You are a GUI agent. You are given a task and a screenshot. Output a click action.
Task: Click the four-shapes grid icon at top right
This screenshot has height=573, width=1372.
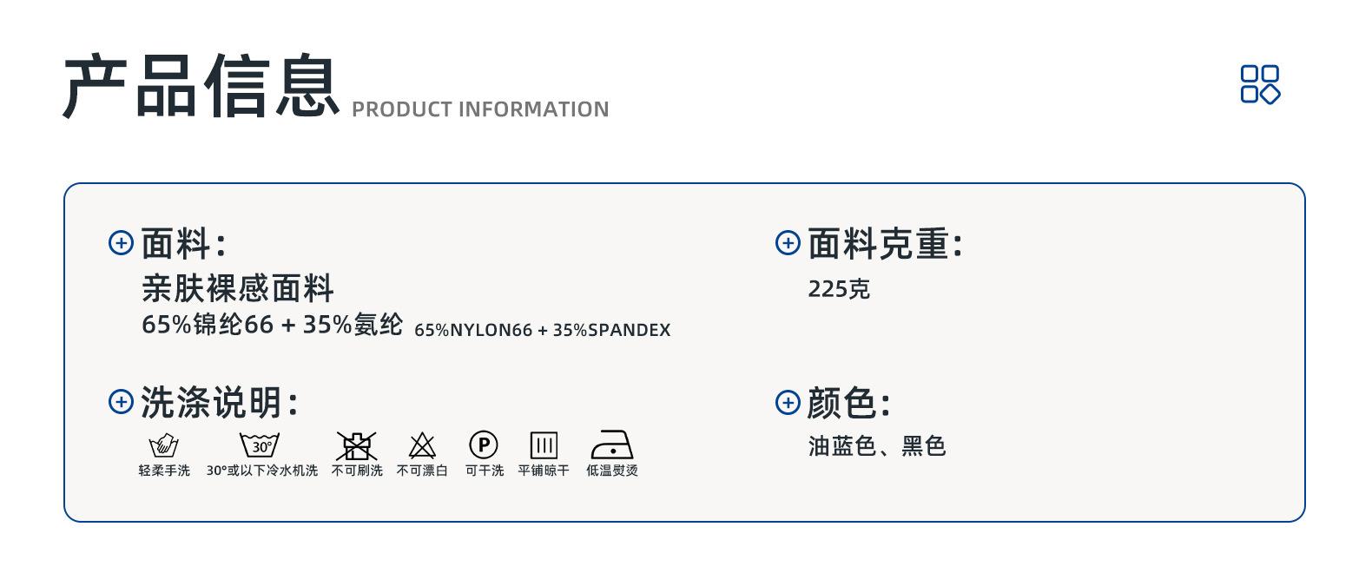1260,84
